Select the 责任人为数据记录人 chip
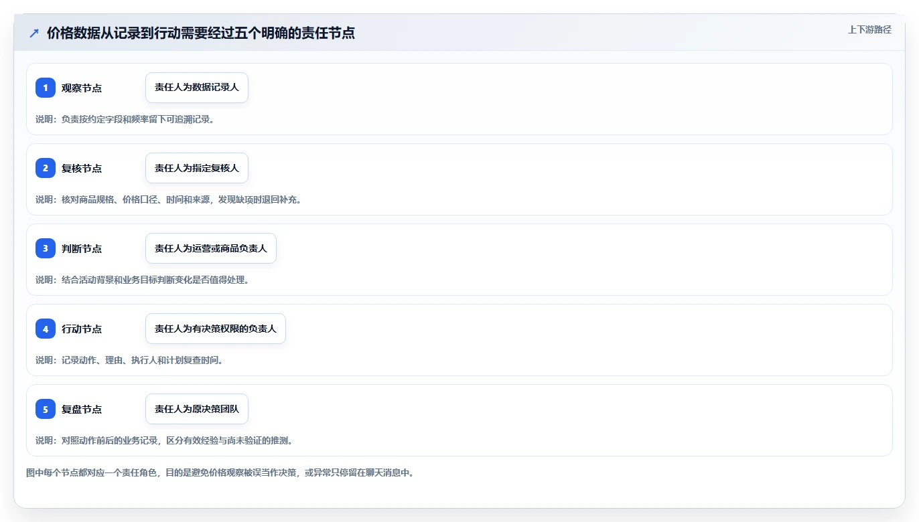 [x=197, y=88]
